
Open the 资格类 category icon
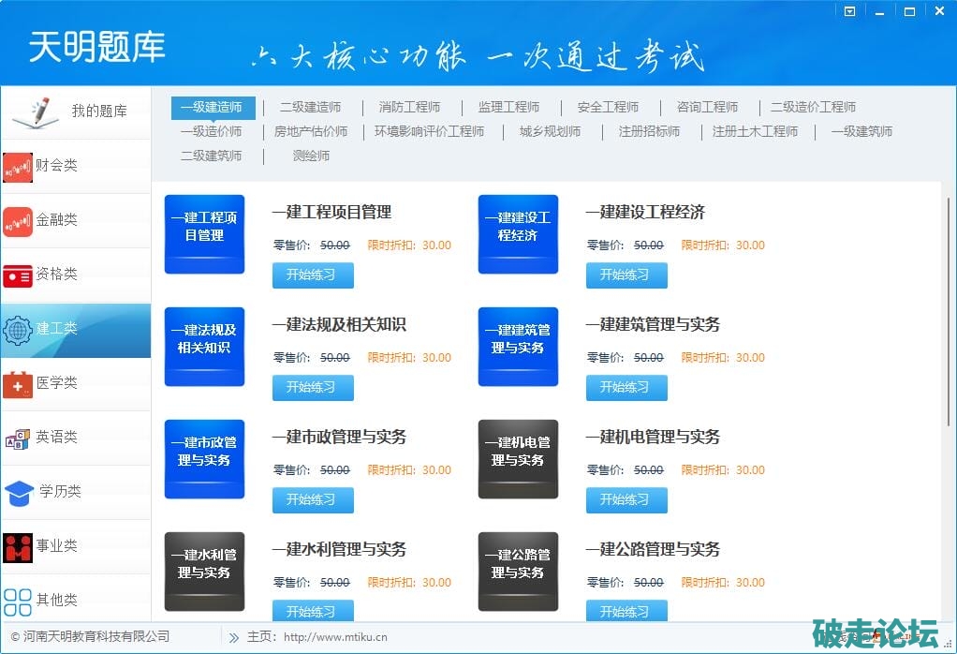(18, 275)
